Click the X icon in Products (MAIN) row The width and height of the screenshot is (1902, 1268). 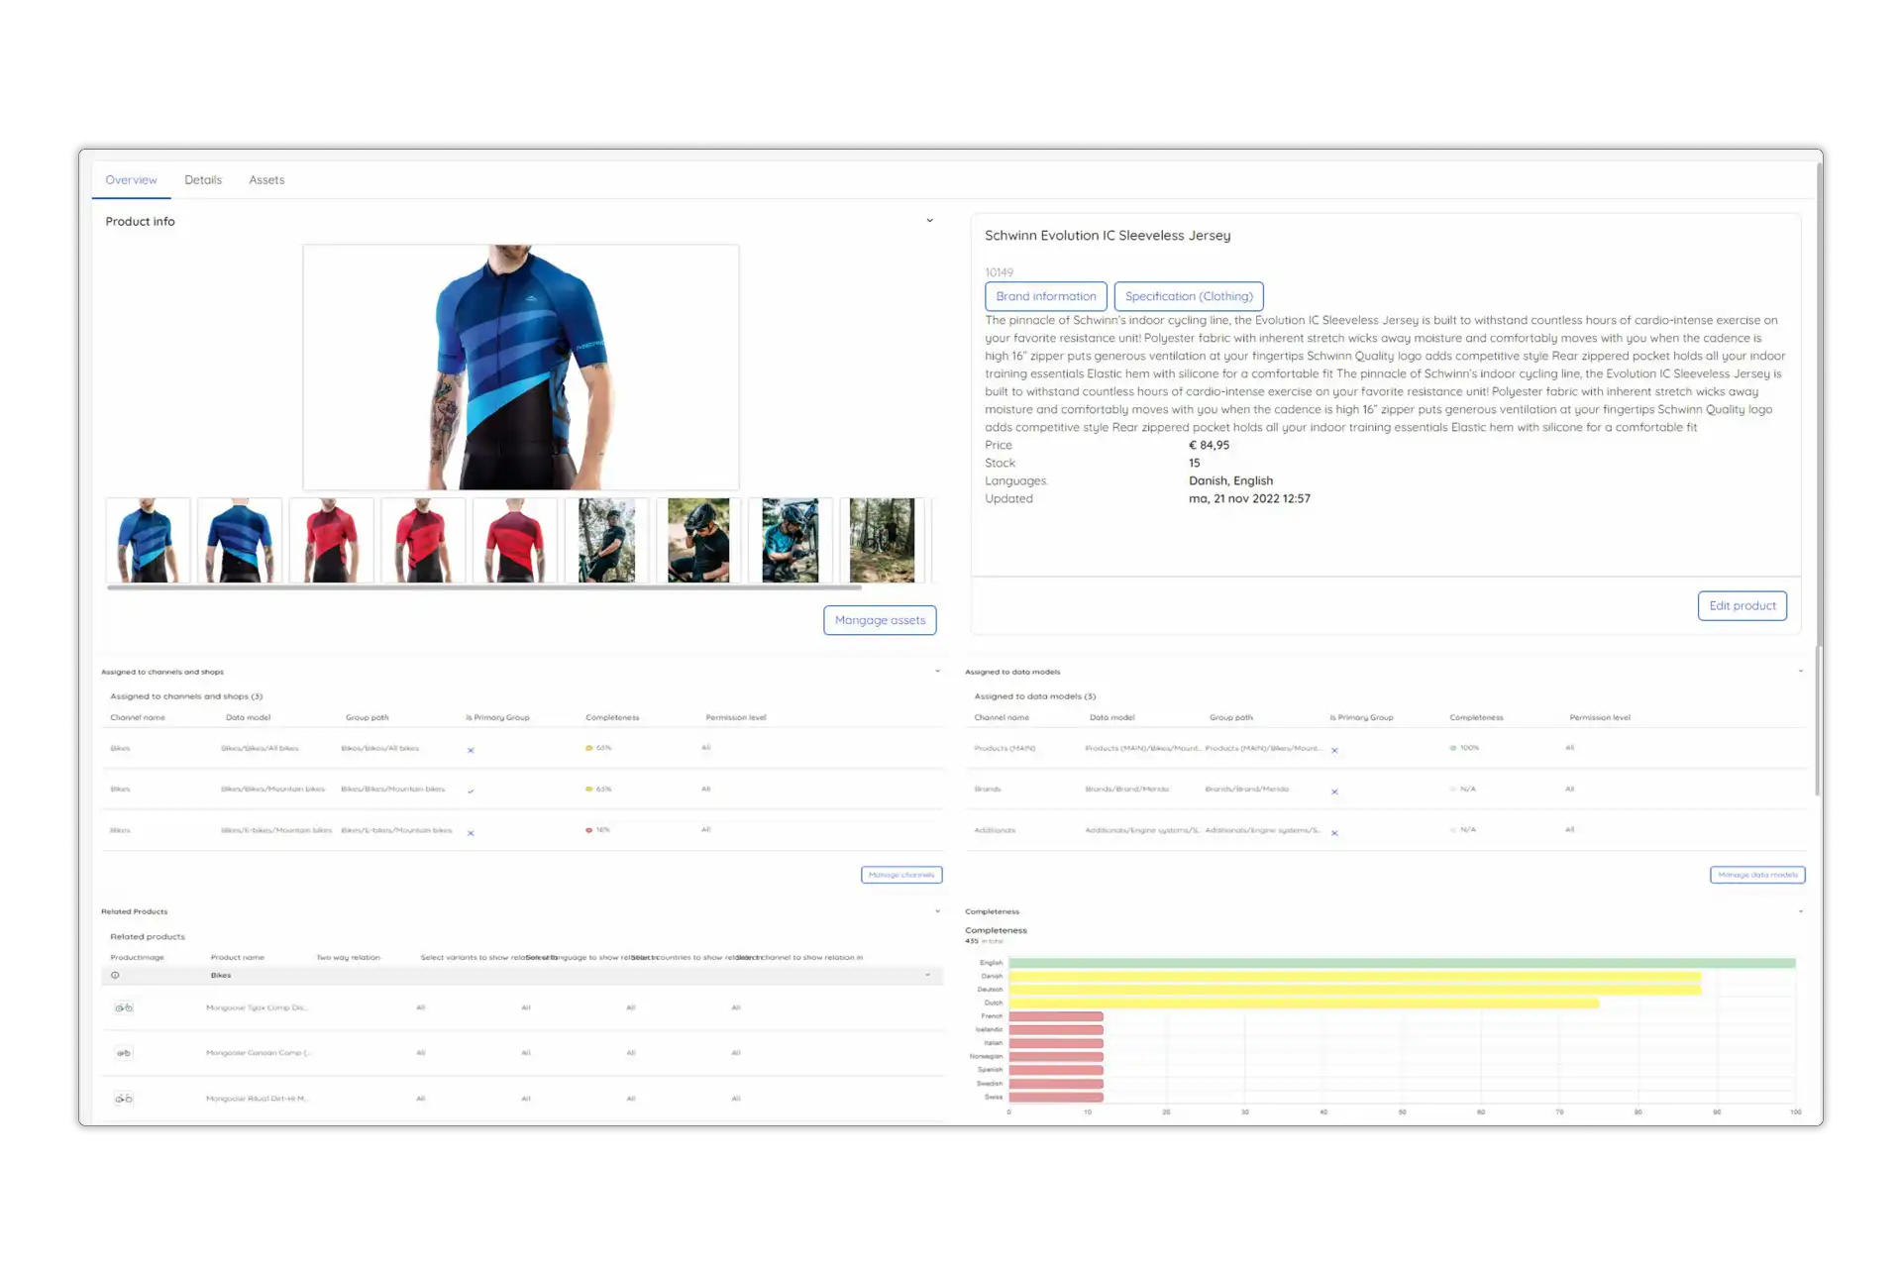pyautogui.click(x=1334, y=751)
